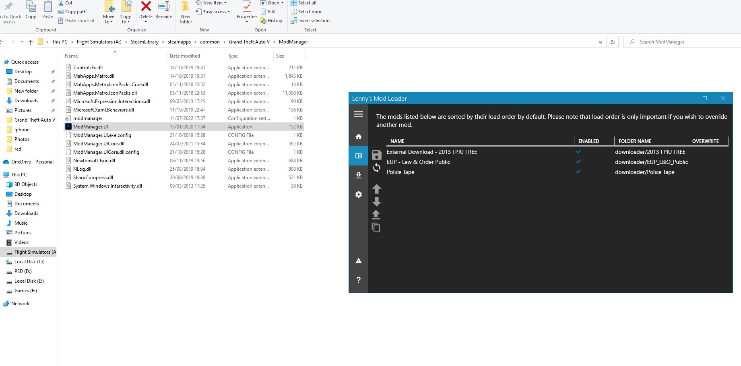Refresh the mod list with reload icon
Screen dimensions: 741x366
pos(376,168)
